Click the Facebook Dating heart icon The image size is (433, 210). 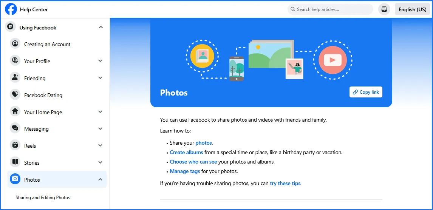pyautogui.click(x=15, y=95)
